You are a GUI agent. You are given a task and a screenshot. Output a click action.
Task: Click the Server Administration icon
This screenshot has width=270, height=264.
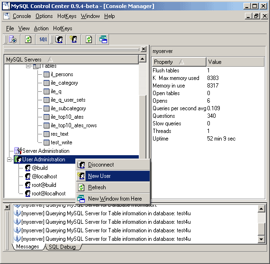18,150
